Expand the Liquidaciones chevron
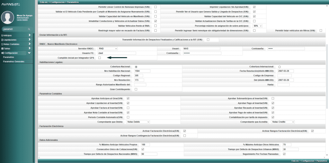 [29, 40]
